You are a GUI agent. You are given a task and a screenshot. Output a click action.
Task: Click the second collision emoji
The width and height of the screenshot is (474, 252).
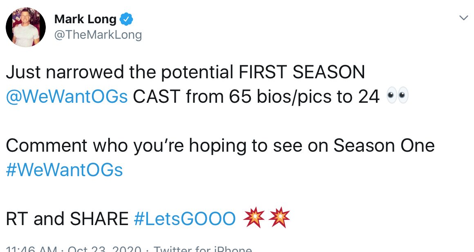[x=279, y=217]
